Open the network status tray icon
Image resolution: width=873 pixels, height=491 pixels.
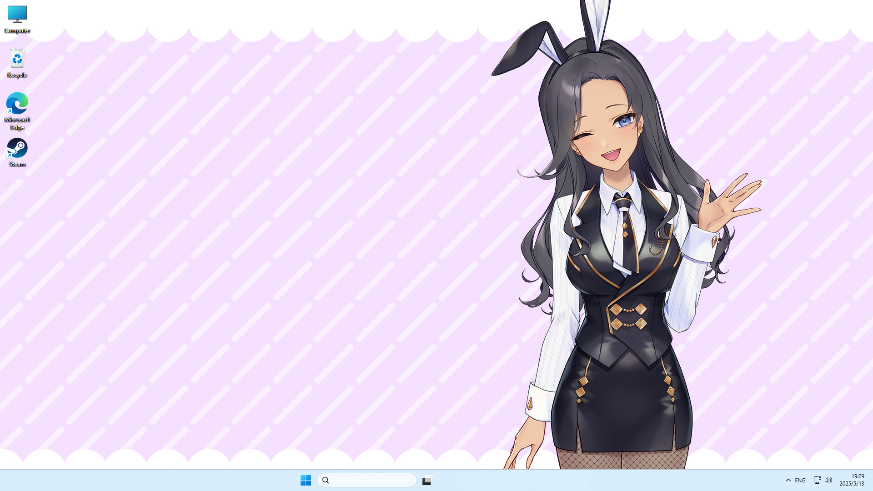pos(817,480)
